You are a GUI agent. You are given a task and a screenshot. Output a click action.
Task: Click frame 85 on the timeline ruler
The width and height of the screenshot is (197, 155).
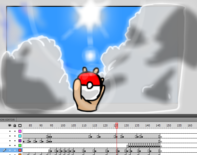(x=30, y=125)
